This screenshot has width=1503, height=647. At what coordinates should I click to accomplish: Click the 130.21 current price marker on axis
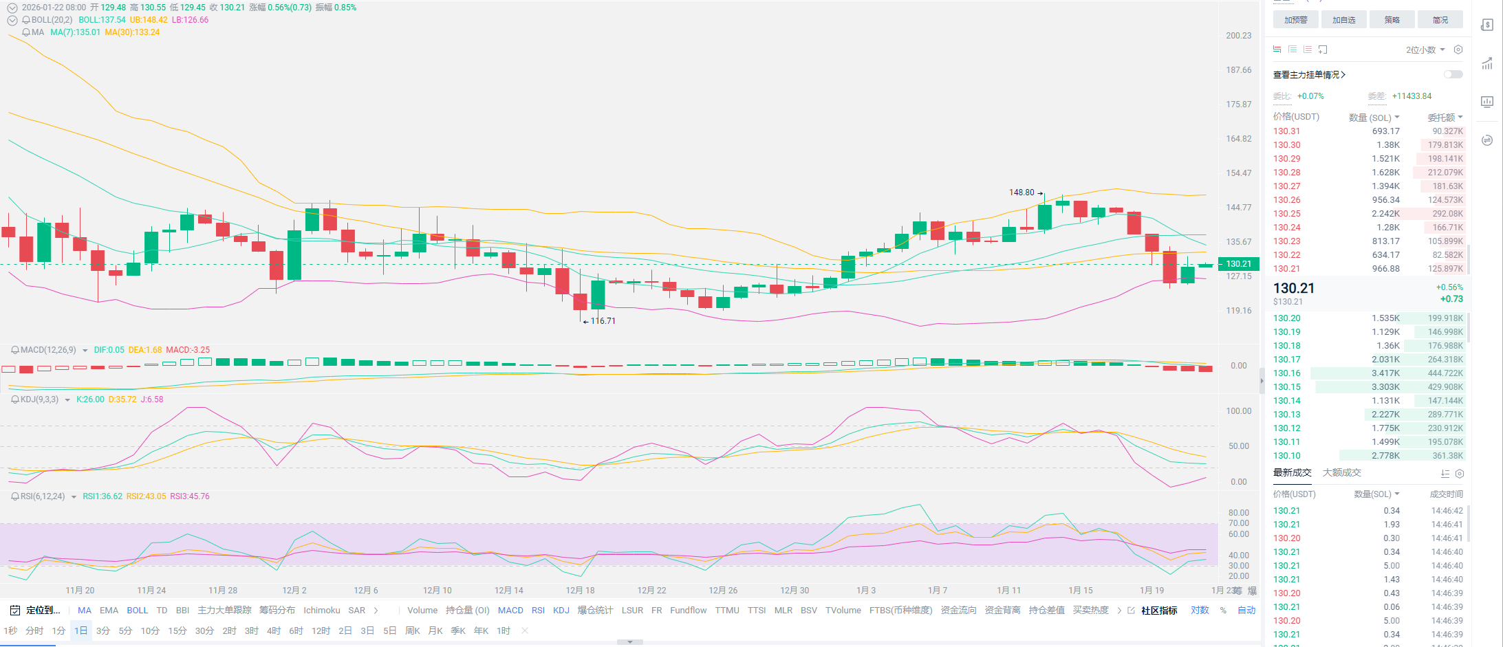coord(1238,264)
